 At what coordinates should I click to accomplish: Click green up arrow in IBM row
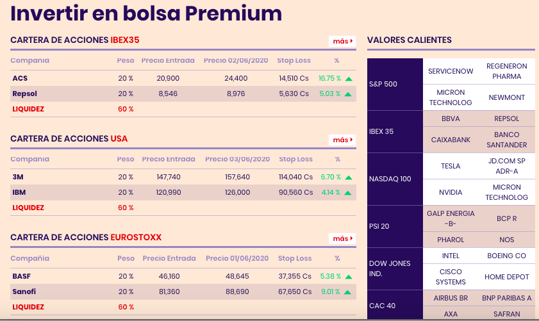[x=348, y=193]
